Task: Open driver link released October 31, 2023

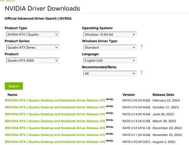Action: click(56, 107)
